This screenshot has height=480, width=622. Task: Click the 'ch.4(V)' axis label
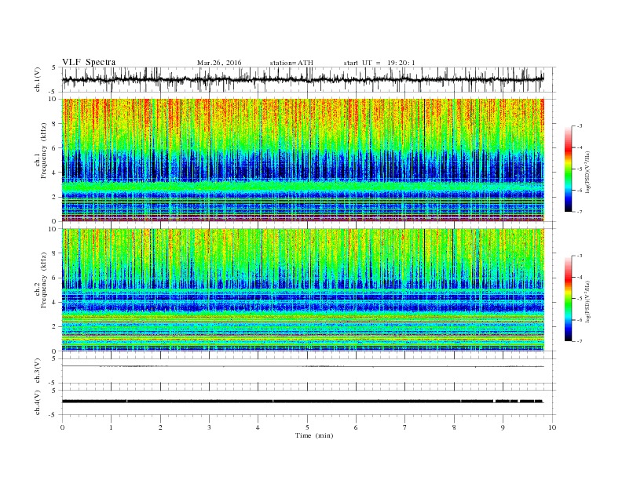(x=38, y=402)
